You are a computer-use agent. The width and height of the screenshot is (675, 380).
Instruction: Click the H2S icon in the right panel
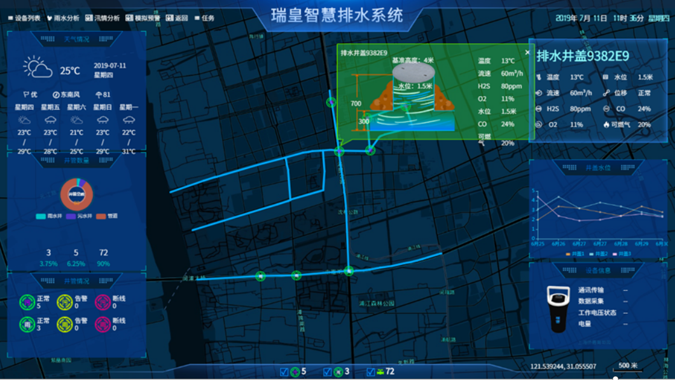click(x=538, y=109)
